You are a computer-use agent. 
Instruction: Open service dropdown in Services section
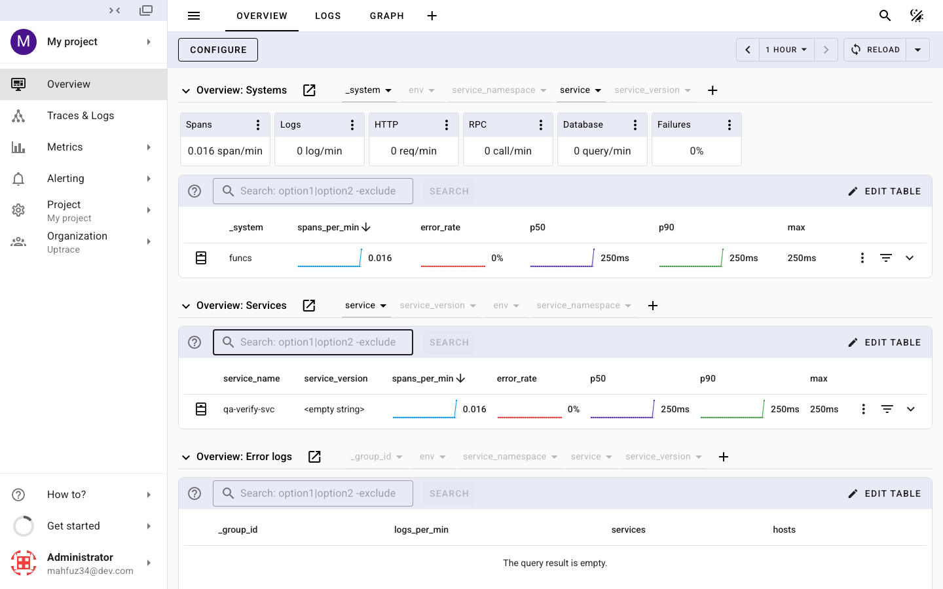[x=366, y=306]
